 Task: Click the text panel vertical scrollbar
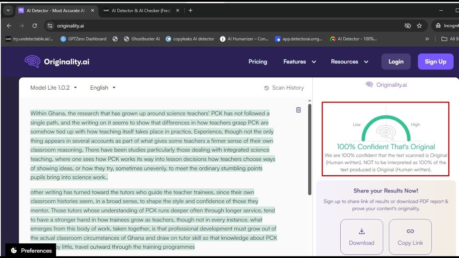pos(310,149)
